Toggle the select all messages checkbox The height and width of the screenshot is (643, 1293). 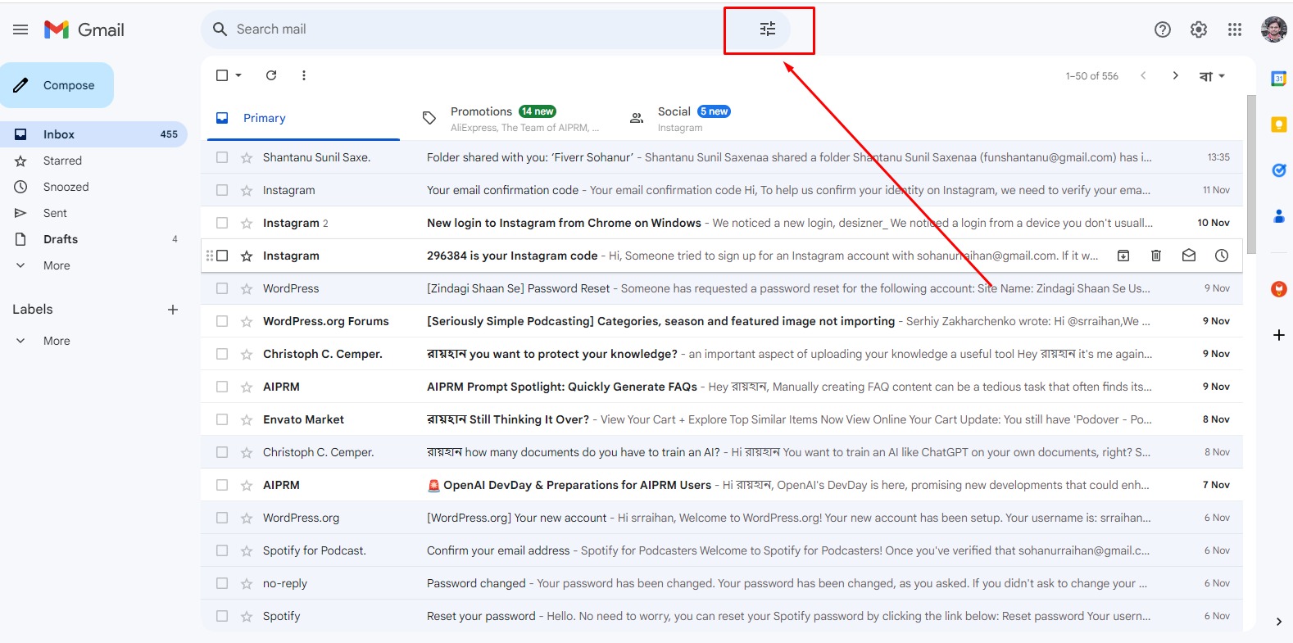tap(222, 75)
